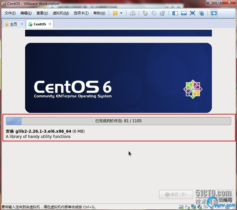The height and width of the screenshot is (210, 237).
Task: Open the 选项卡(T) menu
Action: (x=81, y=13)
